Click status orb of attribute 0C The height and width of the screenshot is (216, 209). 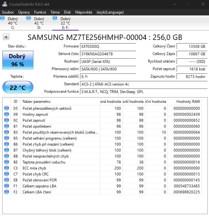[x=7, y=120]
